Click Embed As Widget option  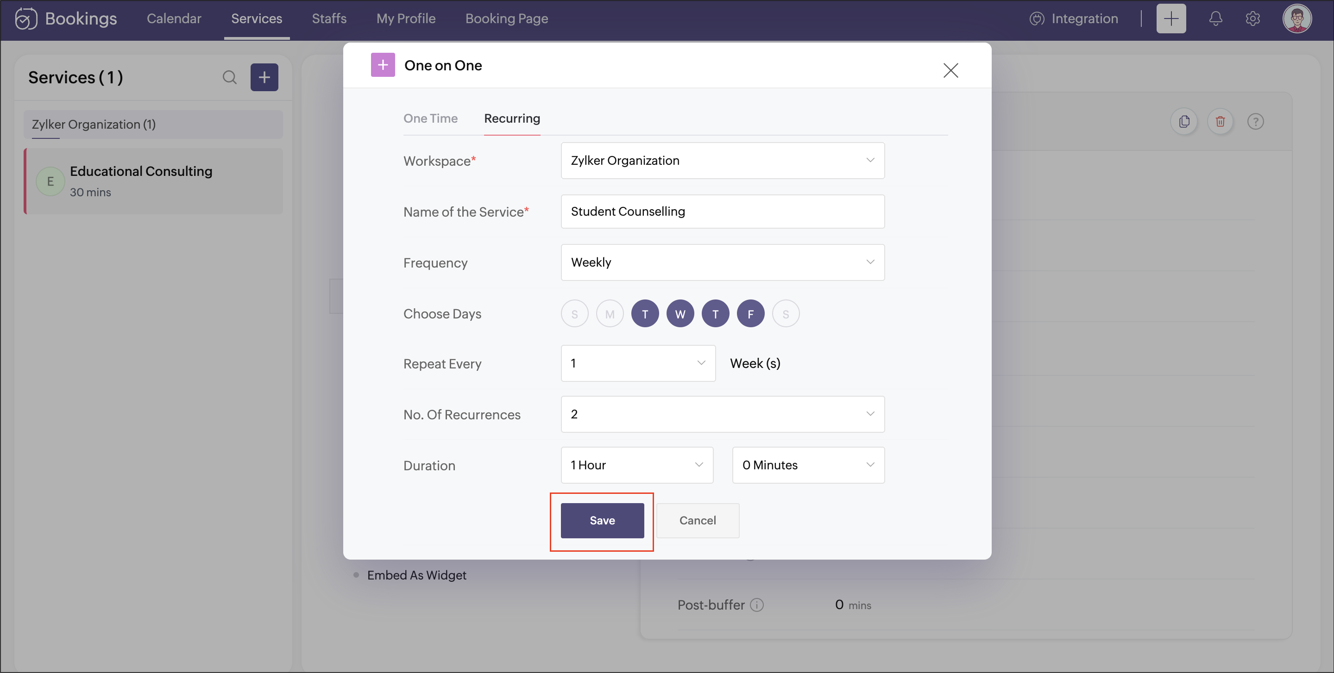click(x=416, y=575)
